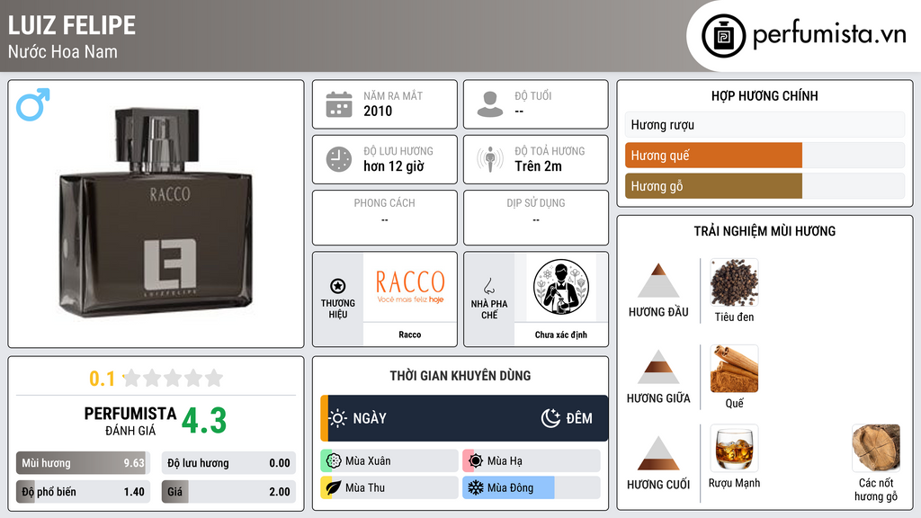Click the star badge icon above Thương hiệu
Viewport: 921px width, 518px height.
pos(338,286)
